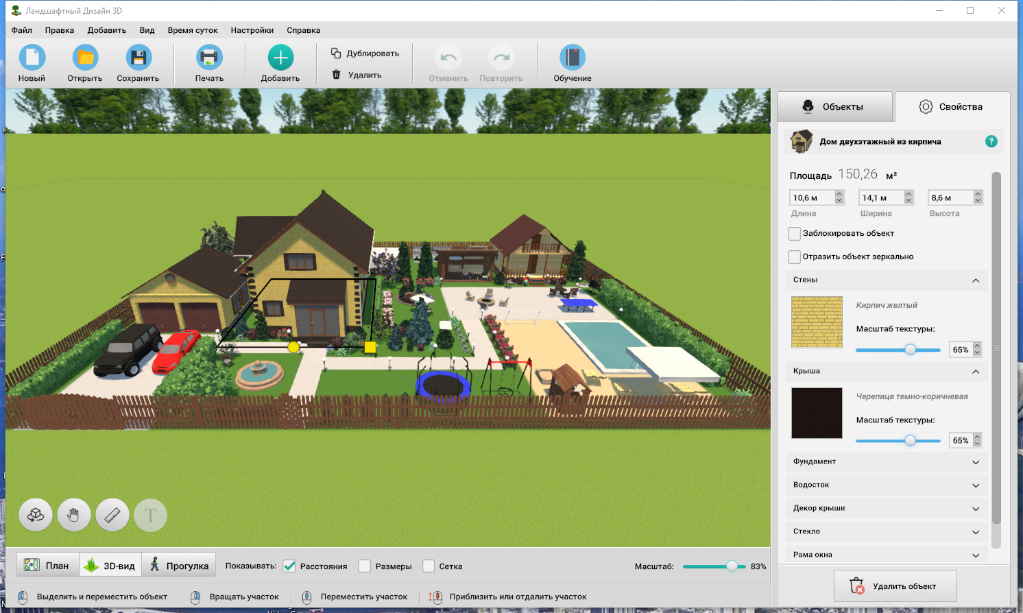This screenshot has height=613, width=1023.
Task: Open the Настройки menu
Action: coord(252,30)
